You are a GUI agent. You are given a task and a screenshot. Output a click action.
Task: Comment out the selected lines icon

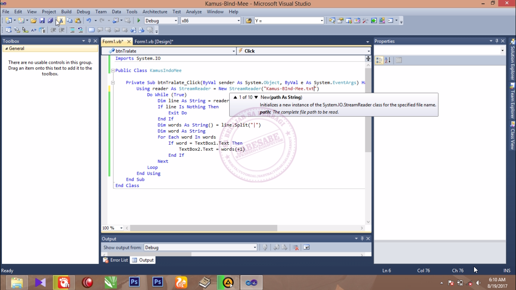coord(72,30)
